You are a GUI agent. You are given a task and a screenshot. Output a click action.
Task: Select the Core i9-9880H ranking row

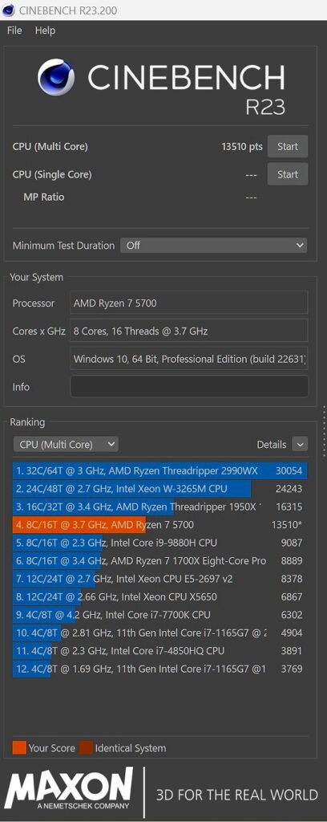click(x=160, y=543)
